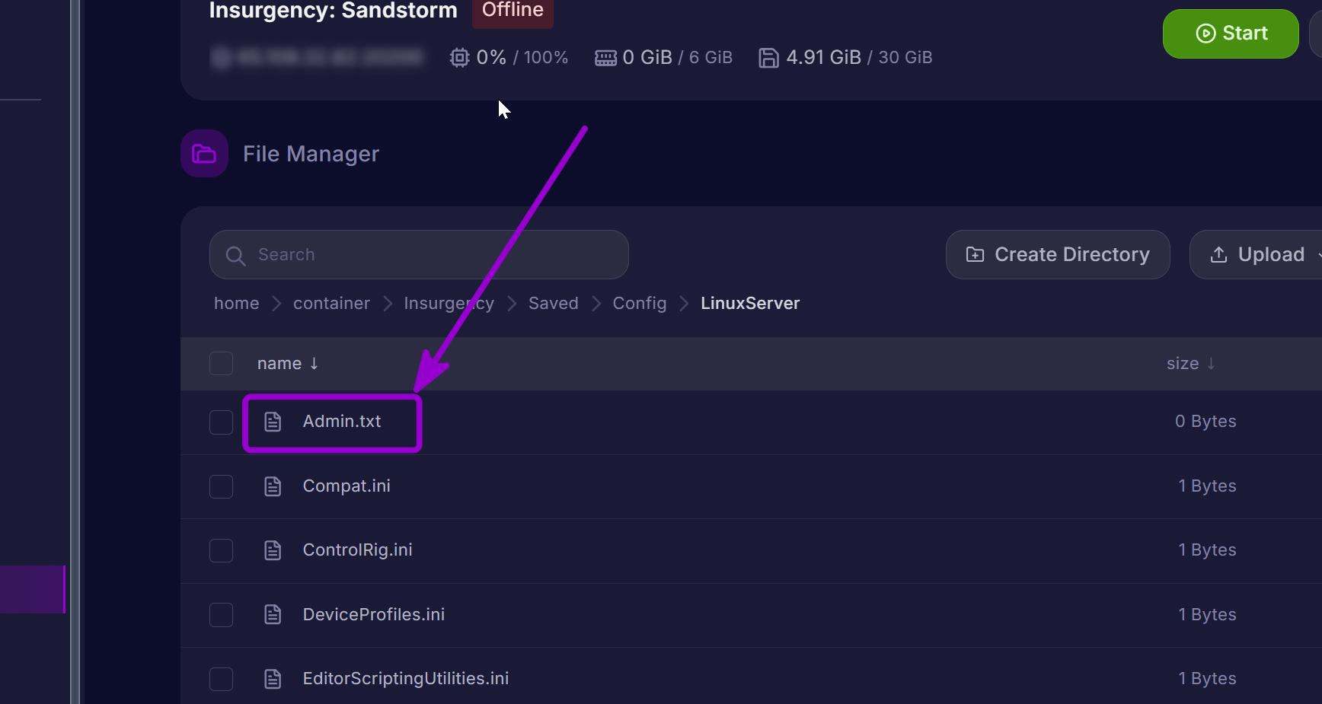
Task: Select the EditorScriptingUtilities.ini checkbox
Action: pos(221,679)
